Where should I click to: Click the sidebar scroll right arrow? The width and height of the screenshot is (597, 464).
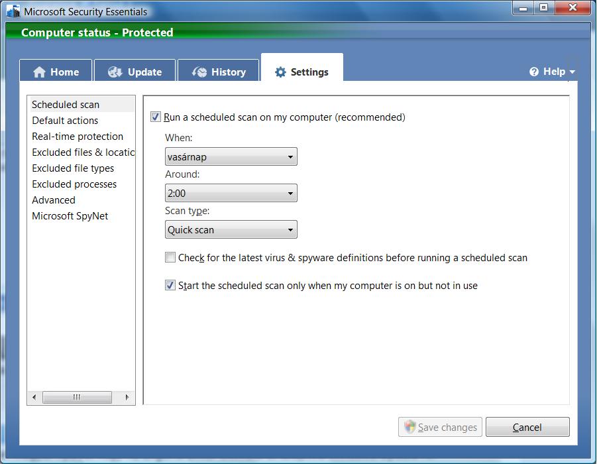pos(128,398)
